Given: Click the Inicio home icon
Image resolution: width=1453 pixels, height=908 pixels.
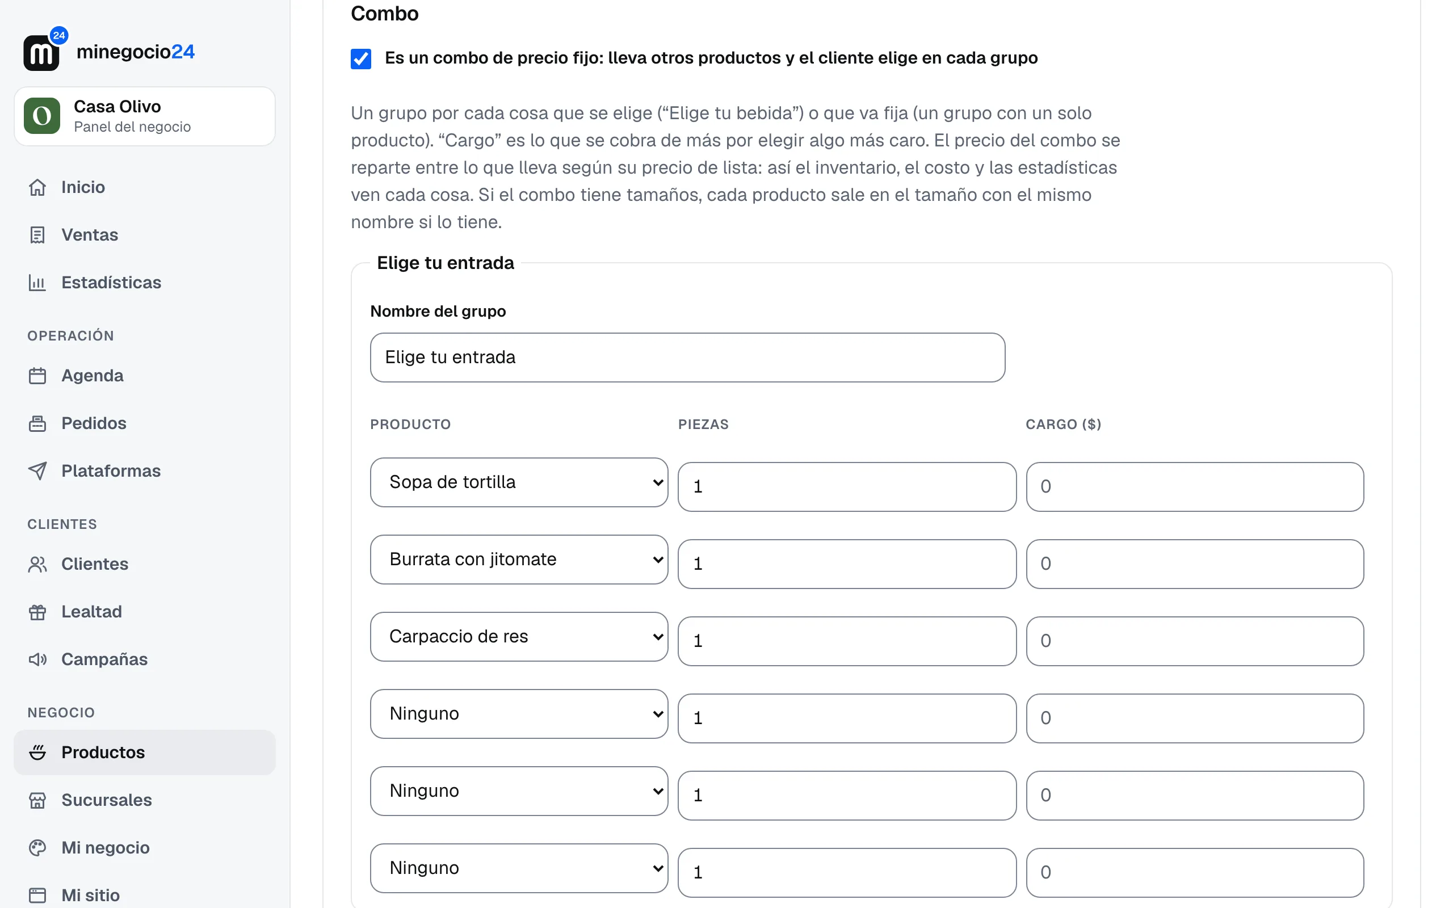Looking at the screenshot, I should pyautogui.click(x=37, y=187).
